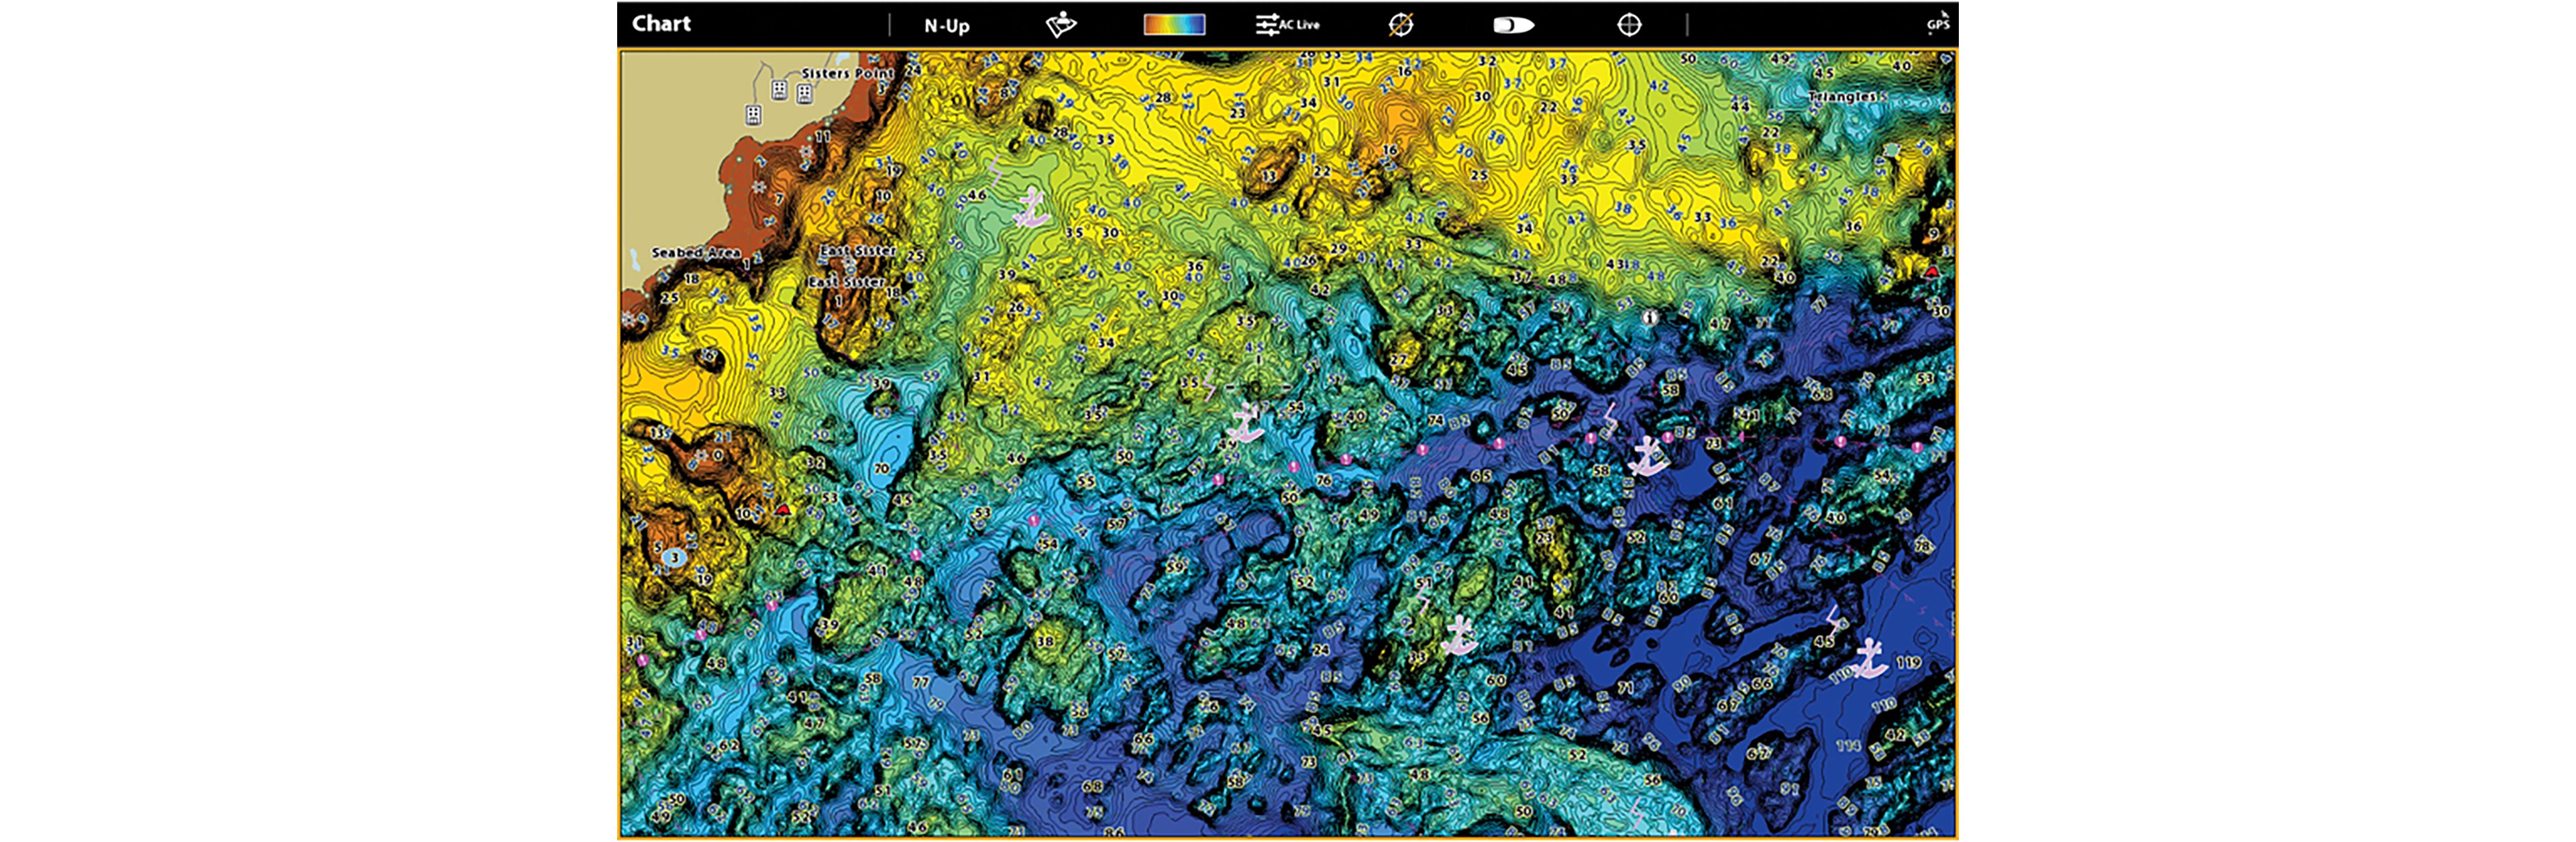Select the blue circle marker labeled 3
Screen dimensions: 2576x842
[674, 558]
